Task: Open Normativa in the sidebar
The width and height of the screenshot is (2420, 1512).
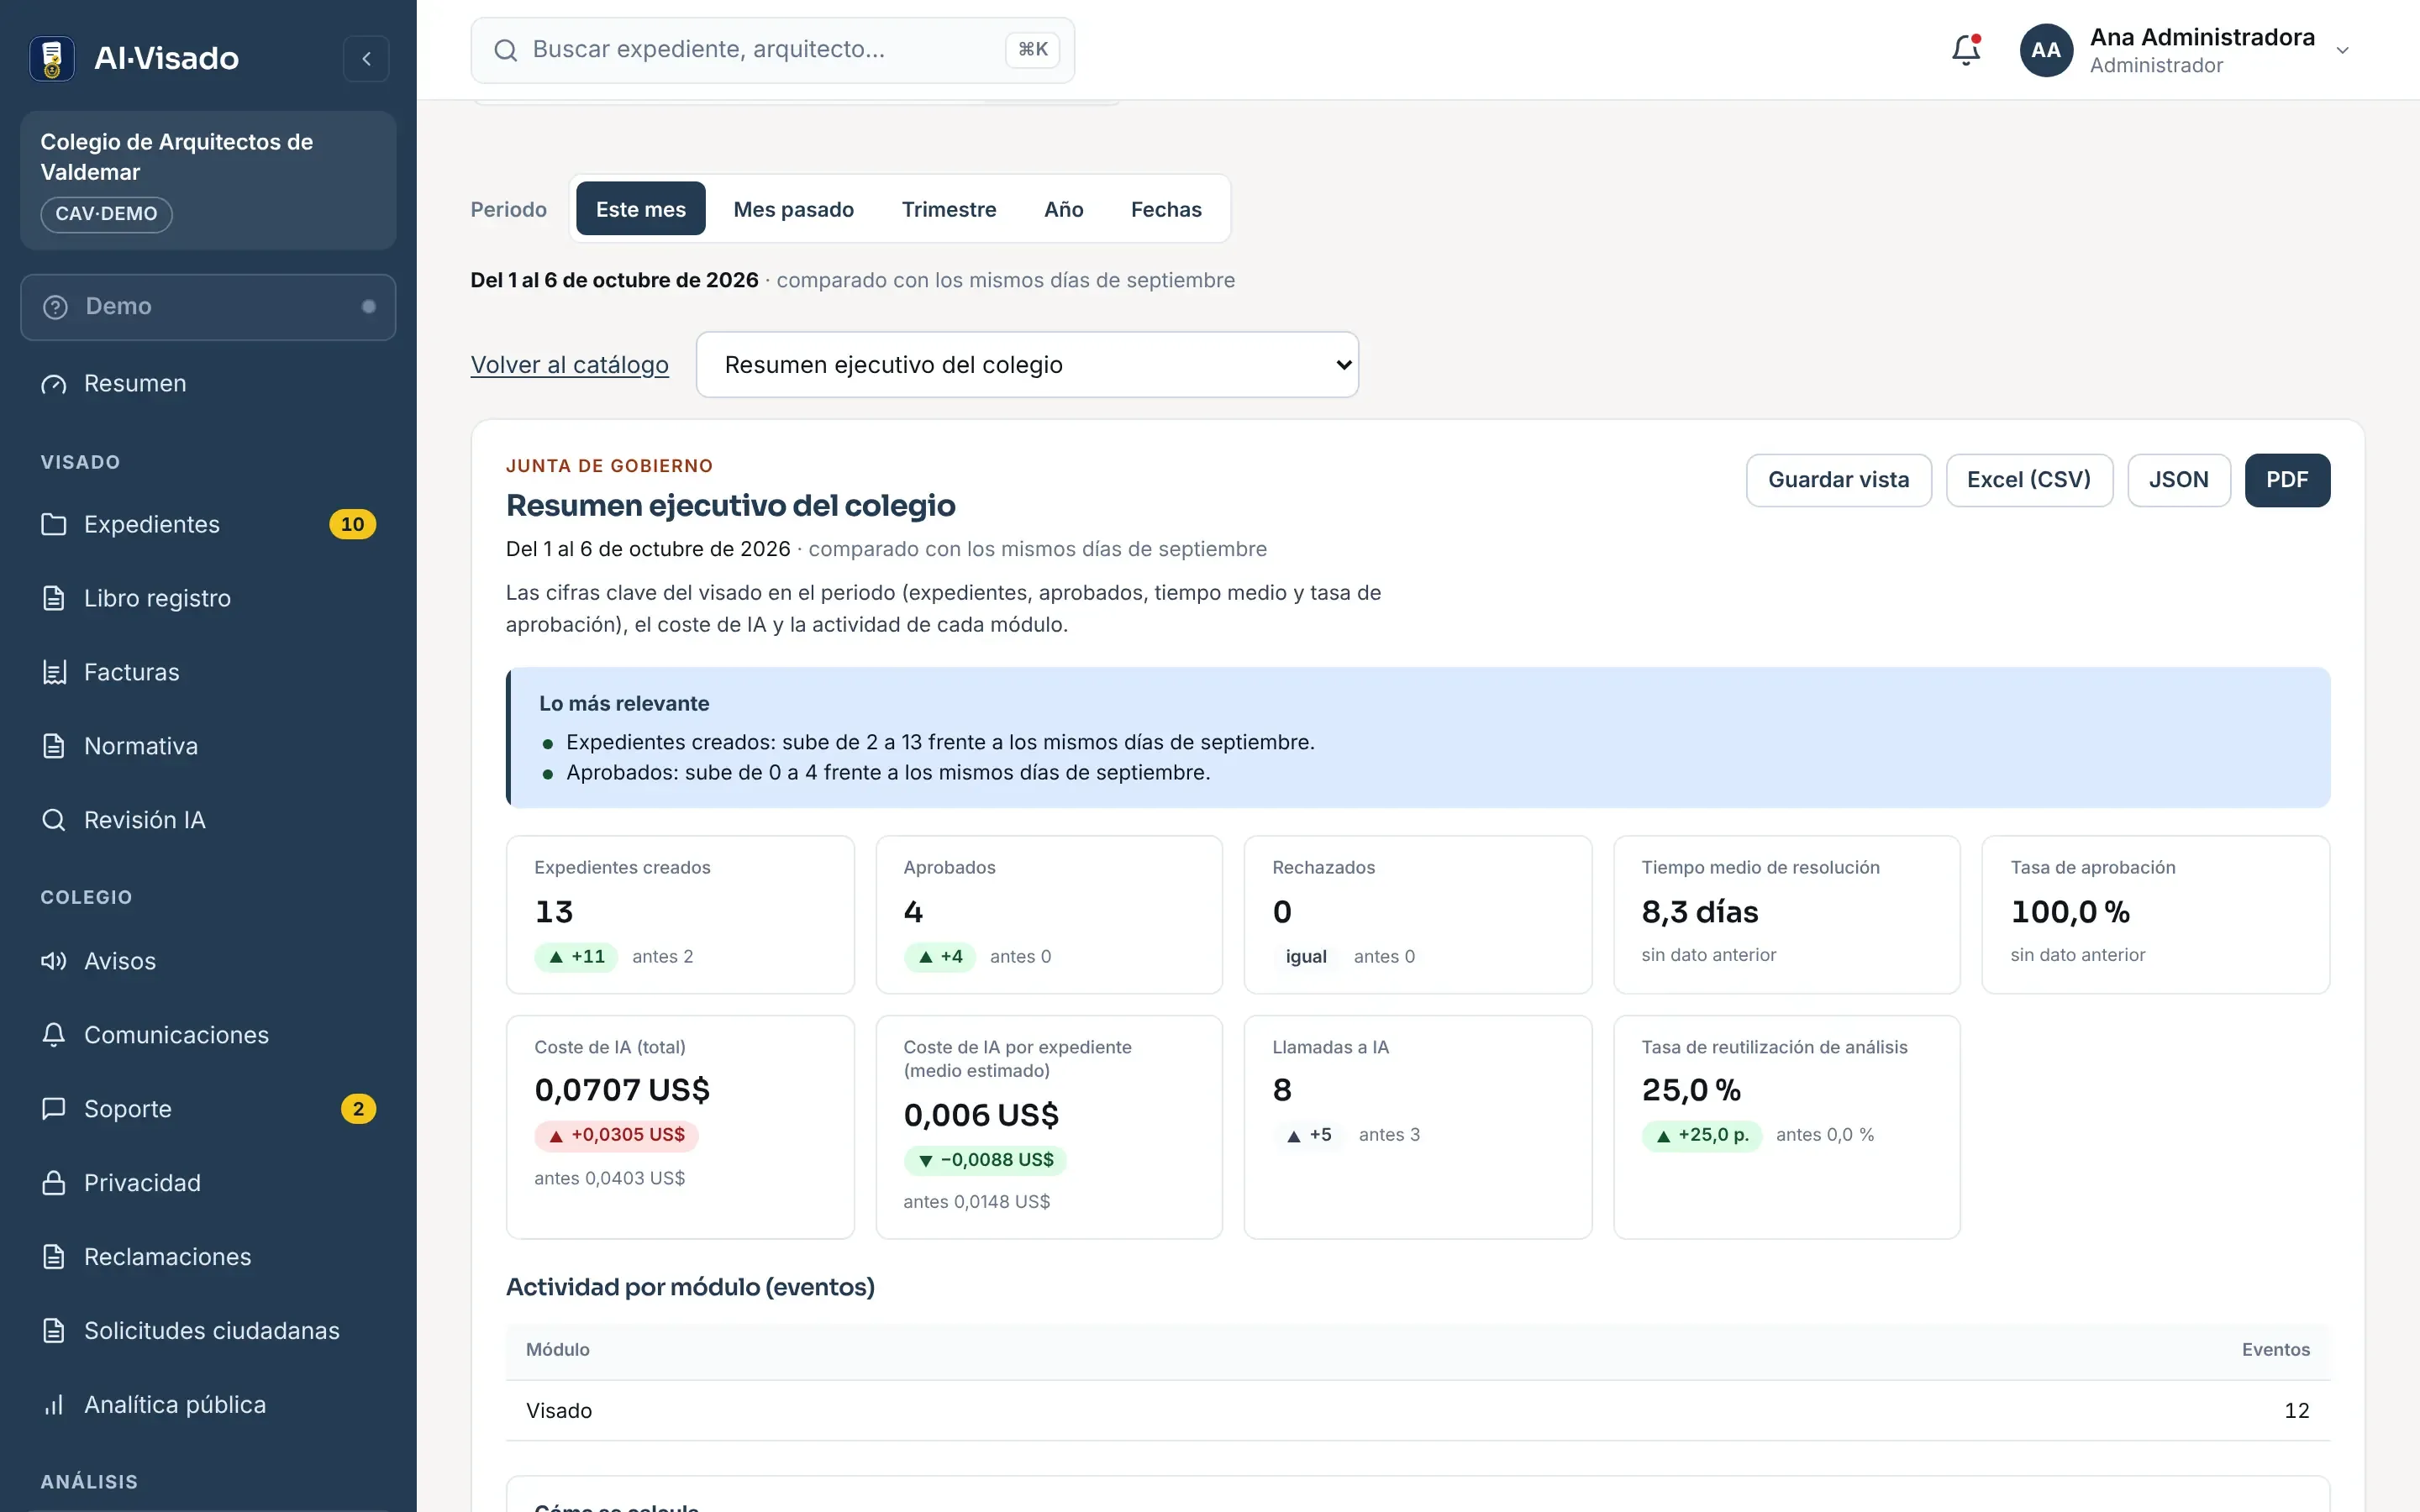Action: (208, 746)
